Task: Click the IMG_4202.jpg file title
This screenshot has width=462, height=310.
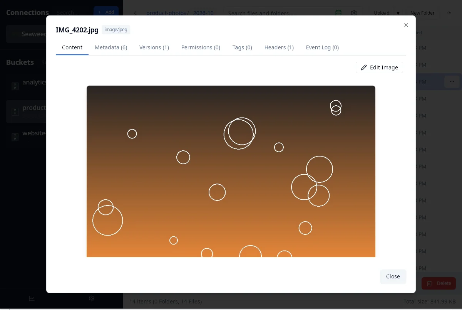Action: pos(77,30)
